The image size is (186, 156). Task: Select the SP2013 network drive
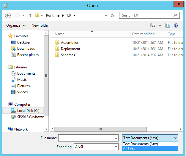[30, 117]
